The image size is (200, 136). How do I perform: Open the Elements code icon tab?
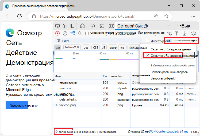(93, 26)
